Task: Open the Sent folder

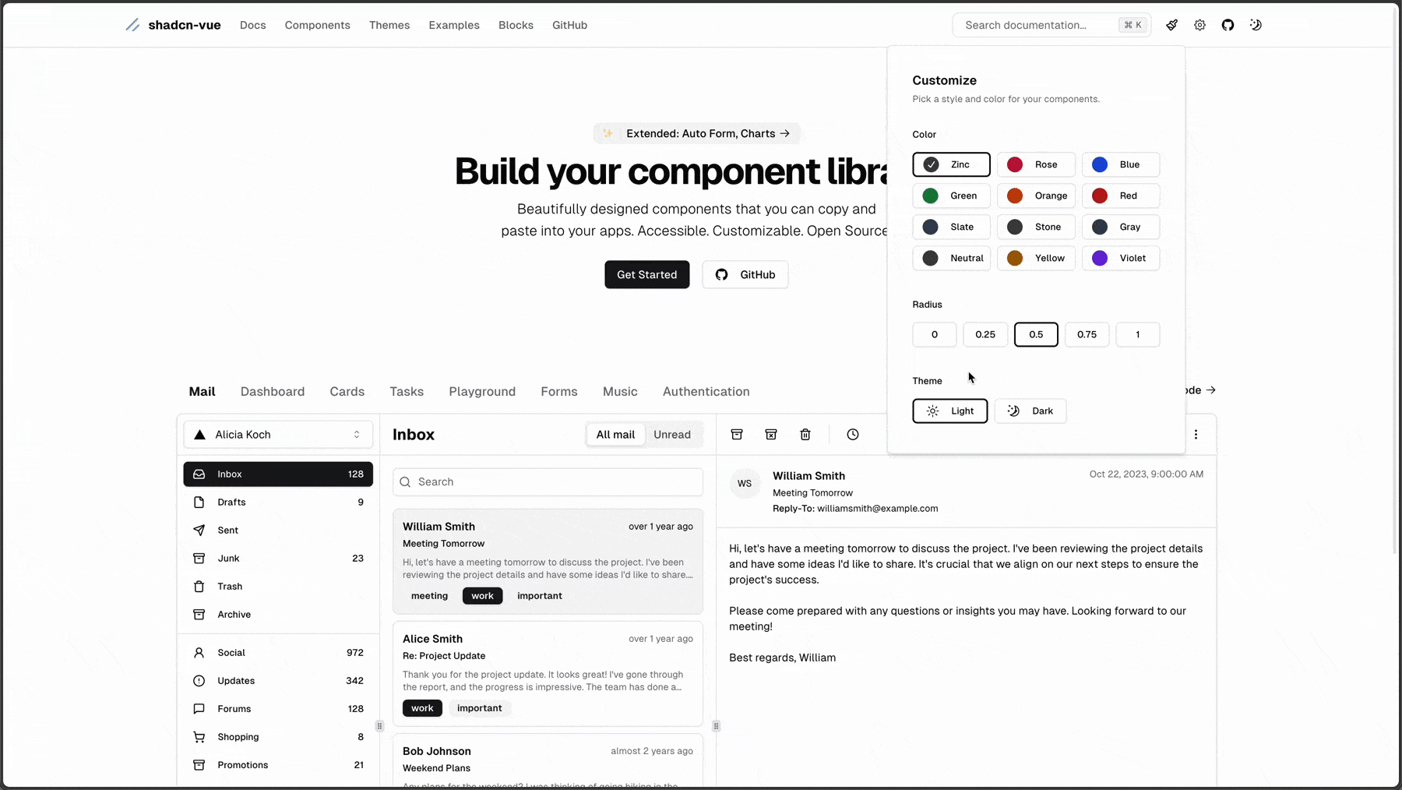Action: 278,530
